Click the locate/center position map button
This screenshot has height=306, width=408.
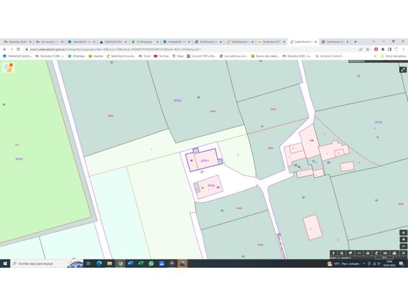[x=403, y=233]
